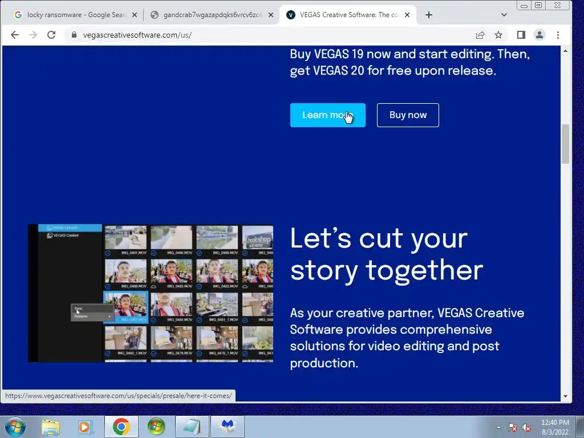The image size is (584, 438).
Task: Bookmark this page with star icon
Action: pos(498,35)
